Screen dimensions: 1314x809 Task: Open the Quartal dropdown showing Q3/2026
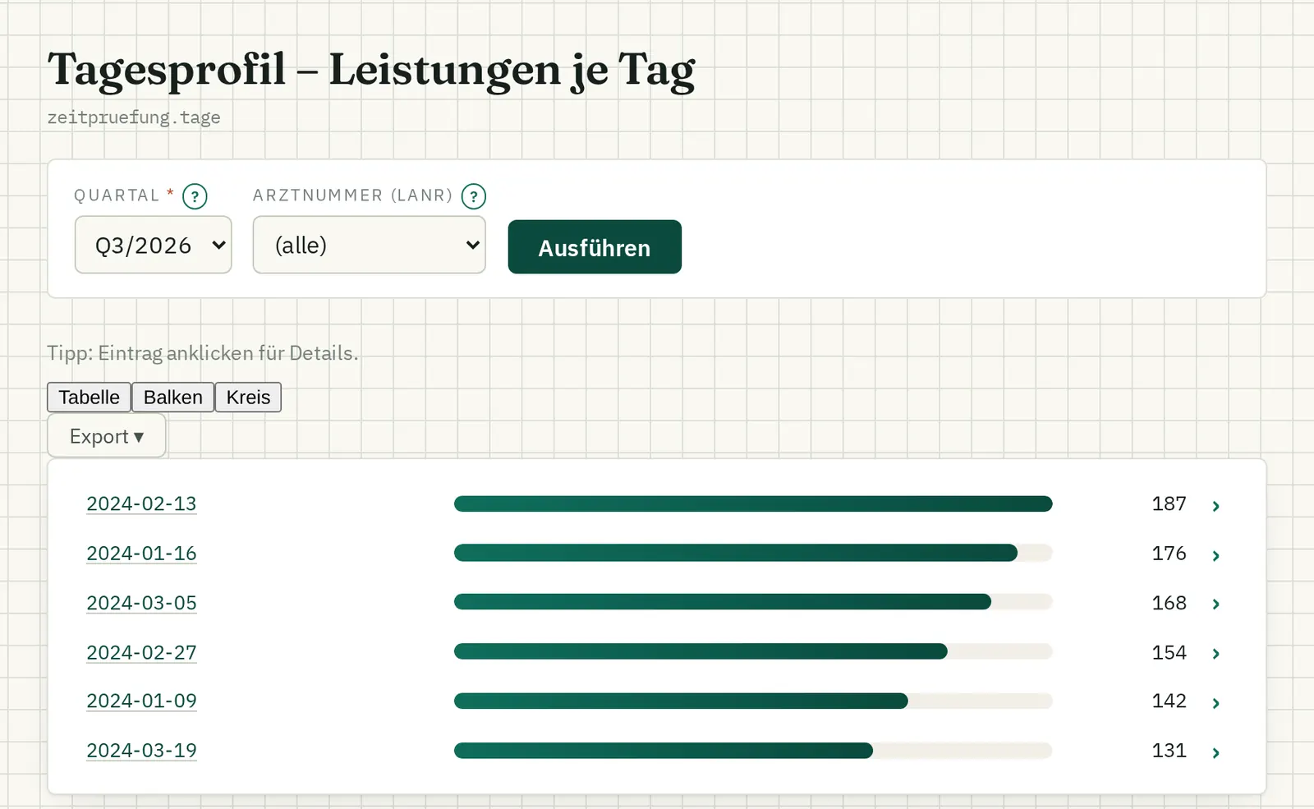154,245
